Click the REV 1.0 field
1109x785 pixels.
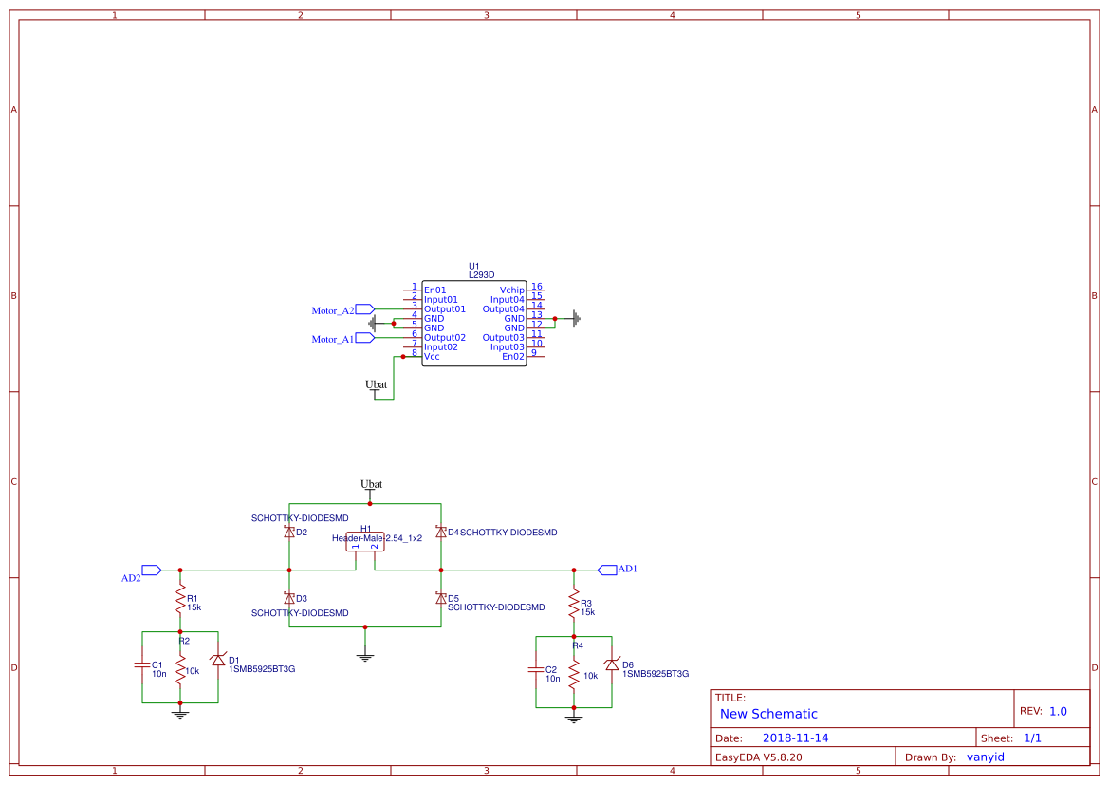pos(1057,711)
